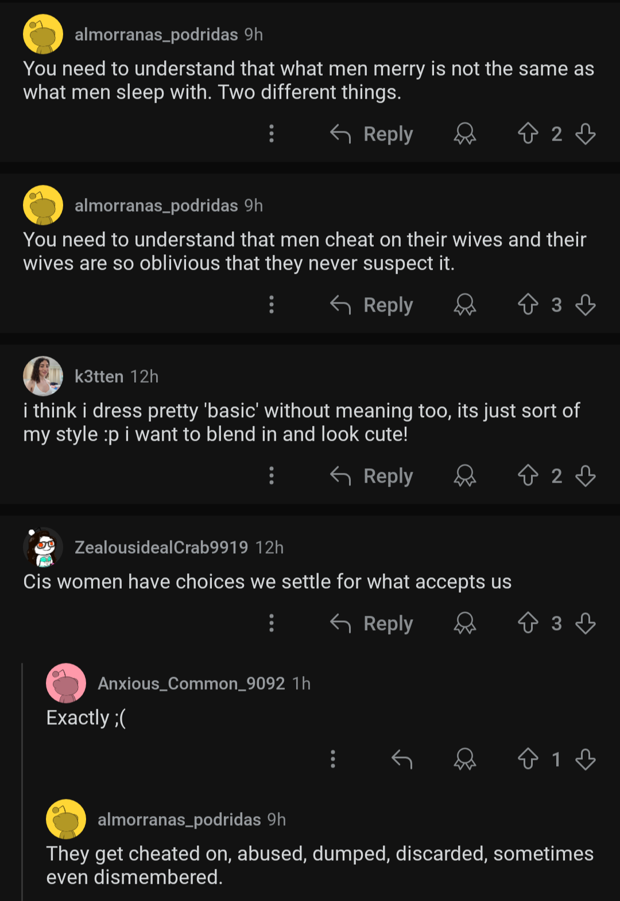Upvote the 'men merry' comment

click(x=528, y=134)
